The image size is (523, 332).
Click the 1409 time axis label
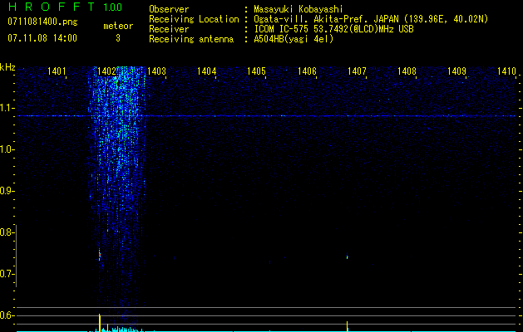[x=456, y=71]
